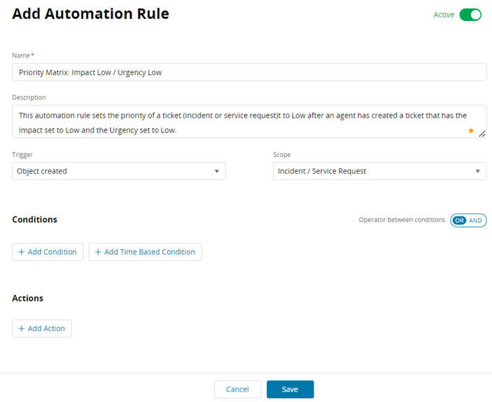Click the plus icon beside Add Time Based Condition
492x402 pixels.
tap(98, 252)
